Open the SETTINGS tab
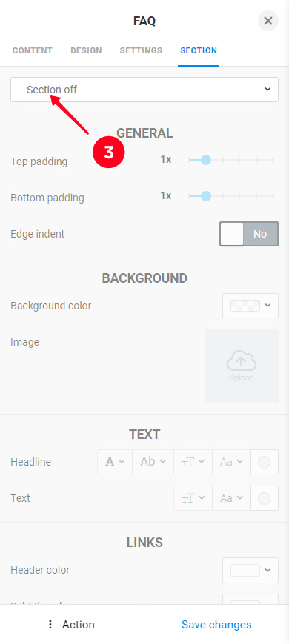Viewport: 289px width, 644px height. click(x=141, y=50)
